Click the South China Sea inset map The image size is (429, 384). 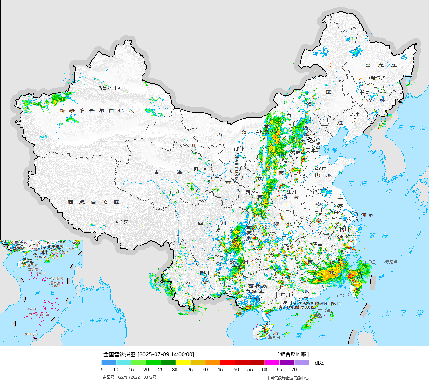coord(41,292)
